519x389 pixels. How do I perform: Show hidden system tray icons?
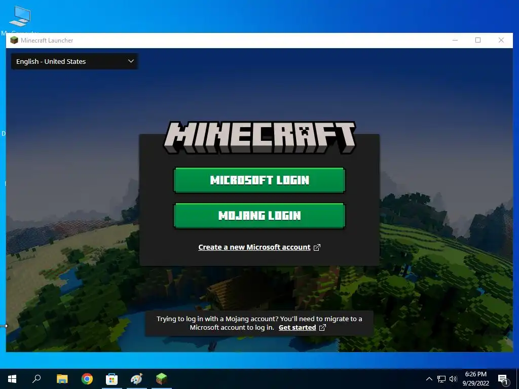[429, 379]
